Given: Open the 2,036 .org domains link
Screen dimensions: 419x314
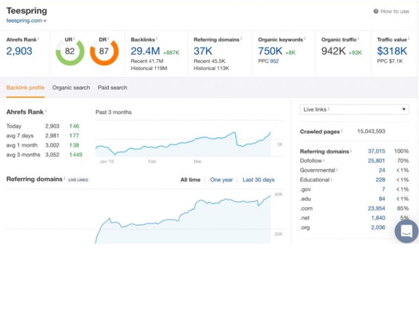Looking at the screenshot, I should [378, 227].
